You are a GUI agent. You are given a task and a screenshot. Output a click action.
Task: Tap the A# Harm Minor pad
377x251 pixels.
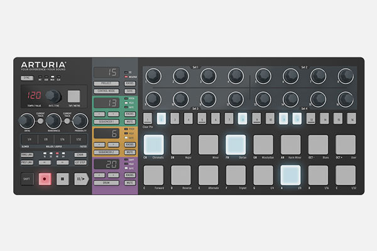(x=291, y=144)
